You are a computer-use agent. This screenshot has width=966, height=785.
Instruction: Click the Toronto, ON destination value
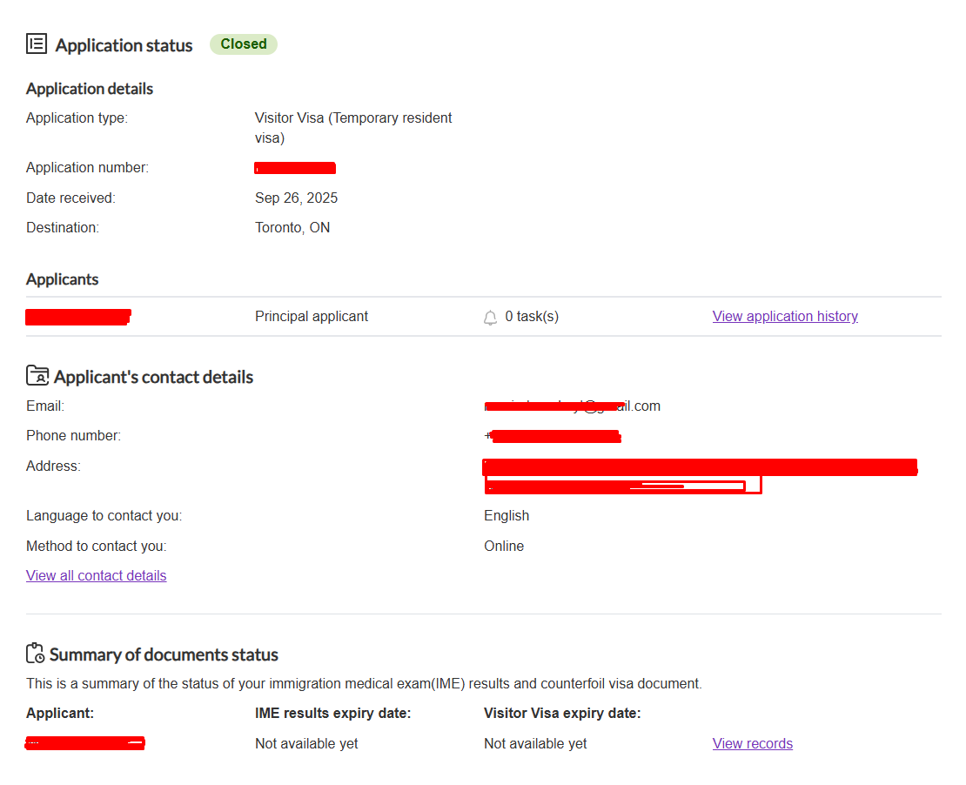pos(292,228)
